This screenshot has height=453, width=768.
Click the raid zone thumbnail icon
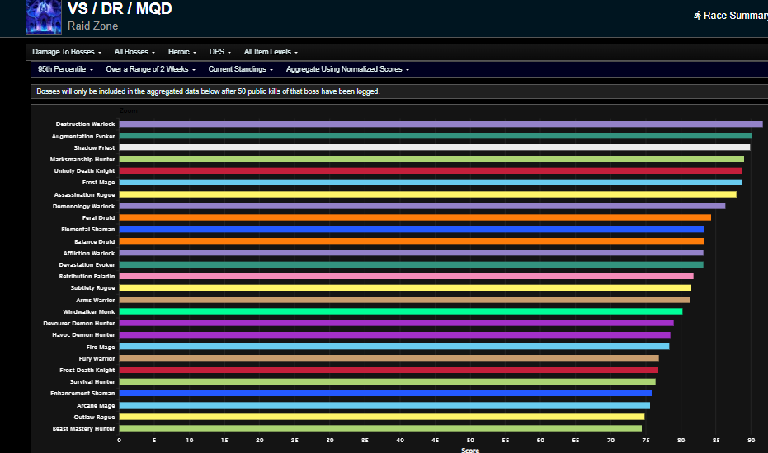(x=44, y=16)
